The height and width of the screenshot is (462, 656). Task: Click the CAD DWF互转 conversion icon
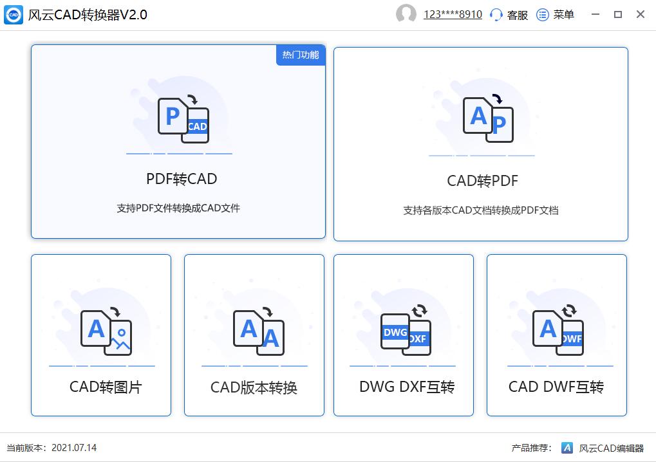click(556, 332)
